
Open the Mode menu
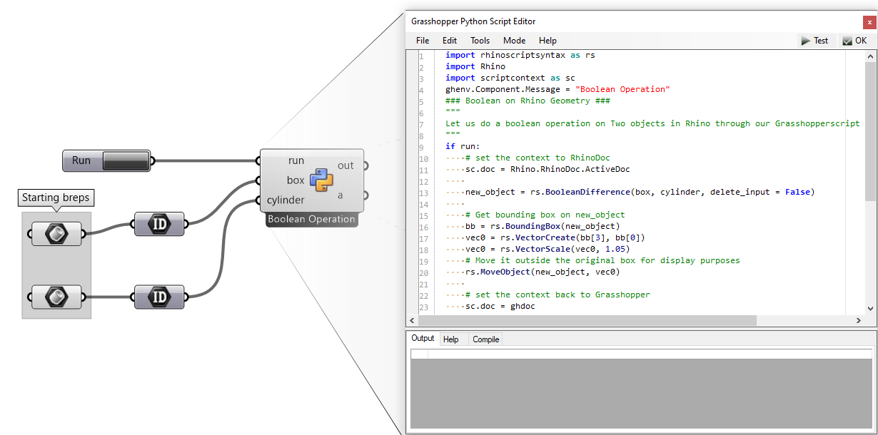point(514,41)
